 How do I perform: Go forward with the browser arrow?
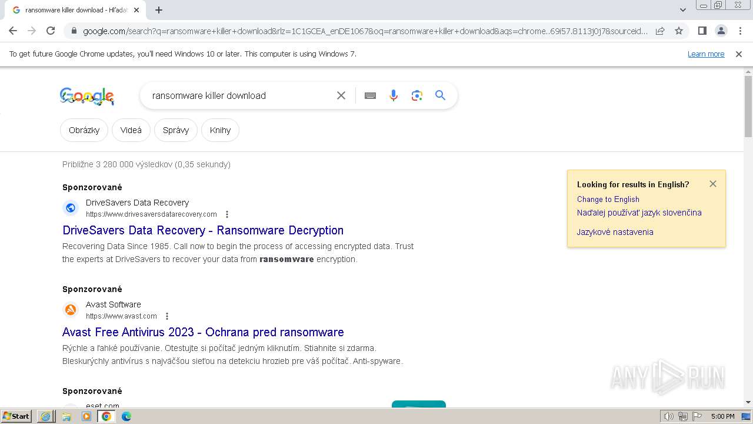click(x=32, y=31)
